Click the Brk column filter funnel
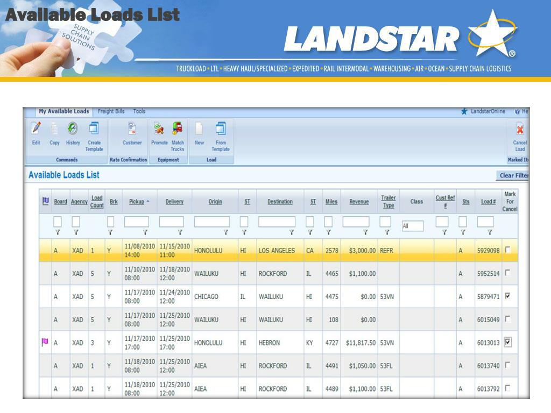The height and width of the screenshot is (413, 551). tap(110, 232)
